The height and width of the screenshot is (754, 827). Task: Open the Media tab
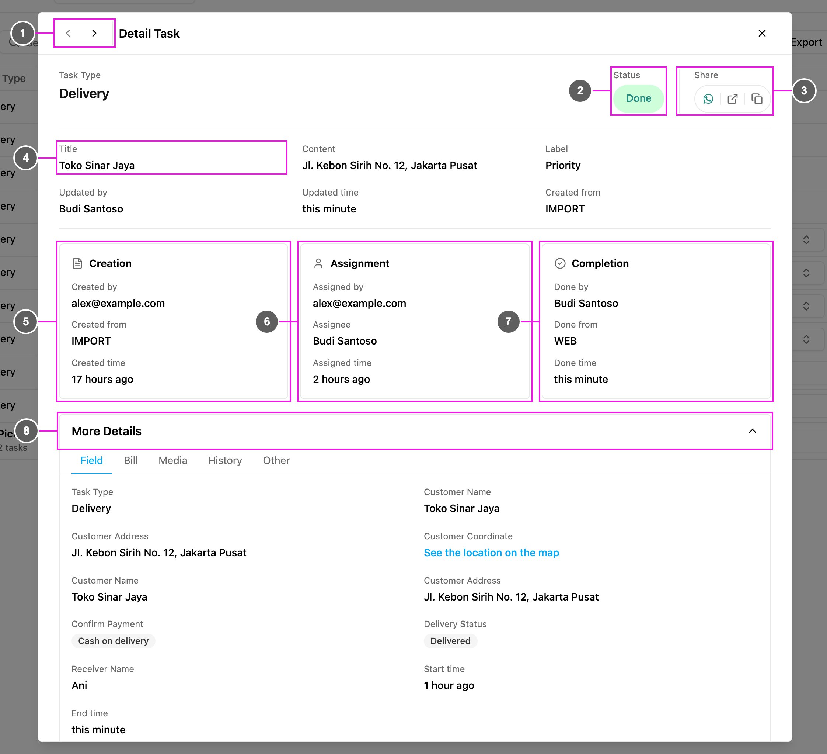tap(173, 460)
